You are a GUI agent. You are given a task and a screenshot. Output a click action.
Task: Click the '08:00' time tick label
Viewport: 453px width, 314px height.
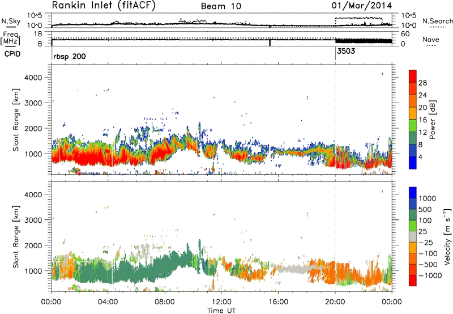point(165,302)
